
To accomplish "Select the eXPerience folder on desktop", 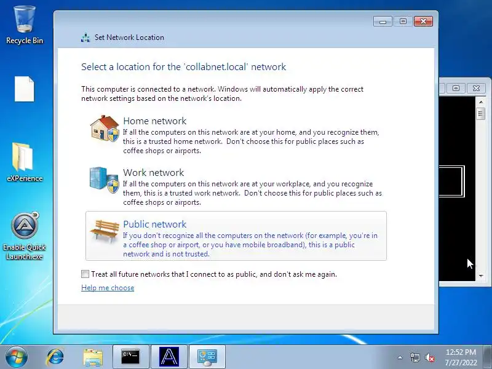I will point(25,162).
